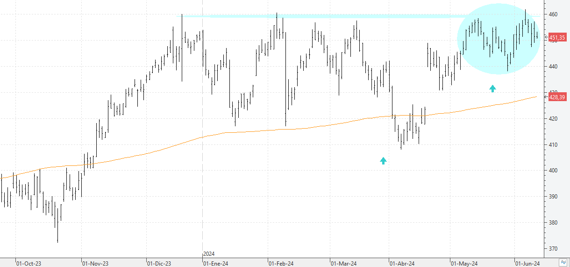Viewport: 570px width, 267px height.
Task: Click the red 451,35 last price tag
Action: click(558, 37)
